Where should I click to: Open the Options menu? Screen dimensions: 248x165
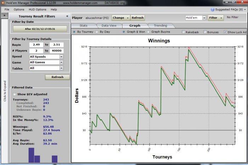[x=19, y=10]
